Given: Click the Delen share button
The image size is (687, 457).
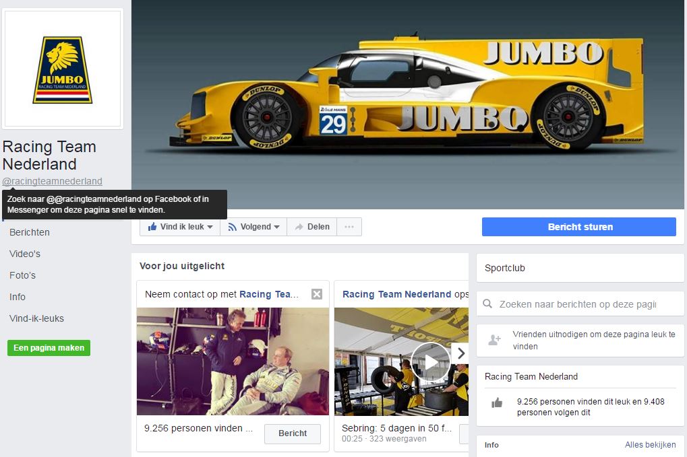Looking at the screenshot, I should point(312,227).
